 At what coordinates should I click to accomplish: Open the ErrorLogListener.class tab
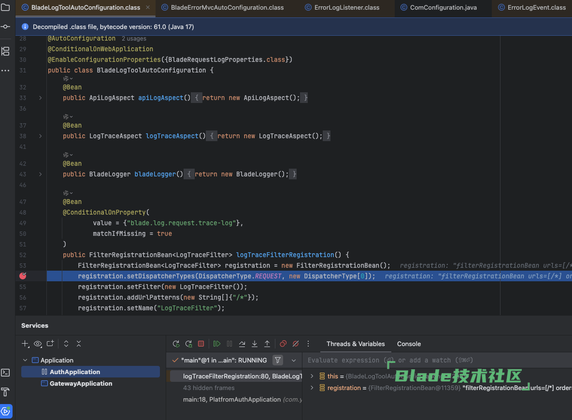pos(346,8)
